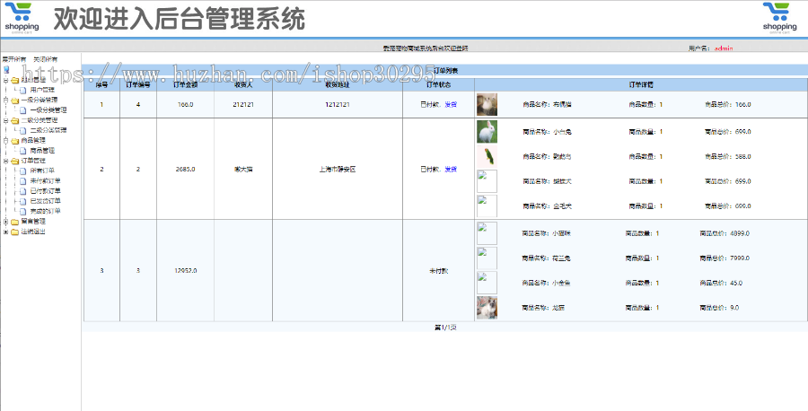Collapse the 一级分类管理 tree node
This screenshot has width=808, height=411.
point(5,100)
